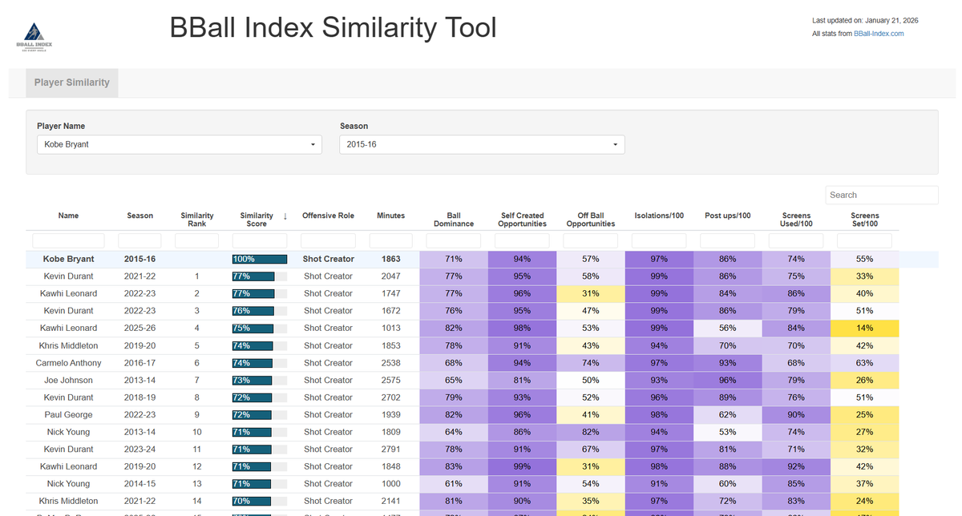The width and height of the screenshot is (962, 516).
Task: Sort by Screens Set/100 header
Action: coord(865,220)
